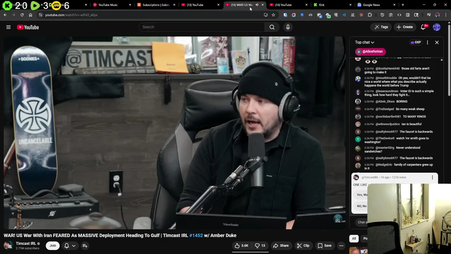The width and height of the screenshot is (451, 254).
Task: Click the Join button
Action: 52,246
